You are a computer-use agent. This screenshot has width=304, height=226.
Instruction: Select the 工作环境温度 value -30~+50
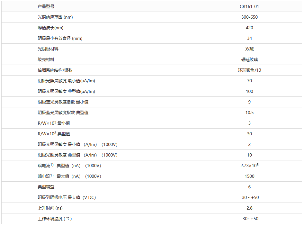(x=249, y=219)
